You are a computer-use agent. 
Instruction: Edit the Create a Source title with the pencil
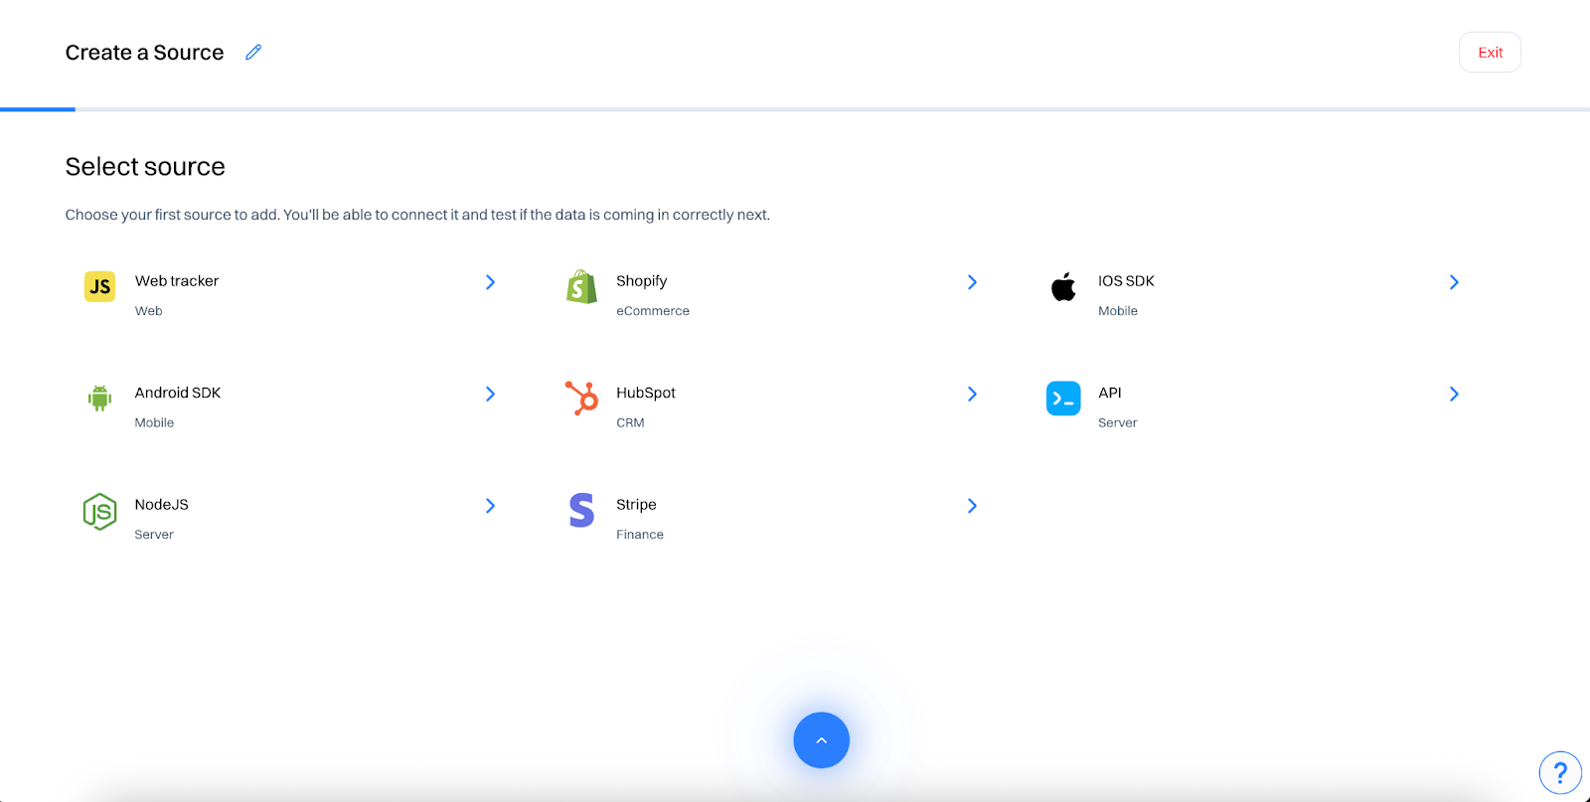coord(253,52)
